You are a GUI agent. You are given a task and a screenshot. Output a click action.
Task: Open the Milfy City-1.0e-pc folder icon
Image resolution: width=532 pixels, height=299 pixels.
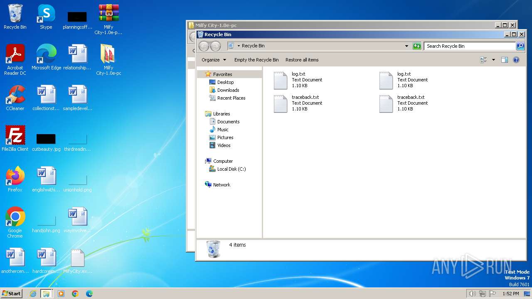(x=108, y=60)
